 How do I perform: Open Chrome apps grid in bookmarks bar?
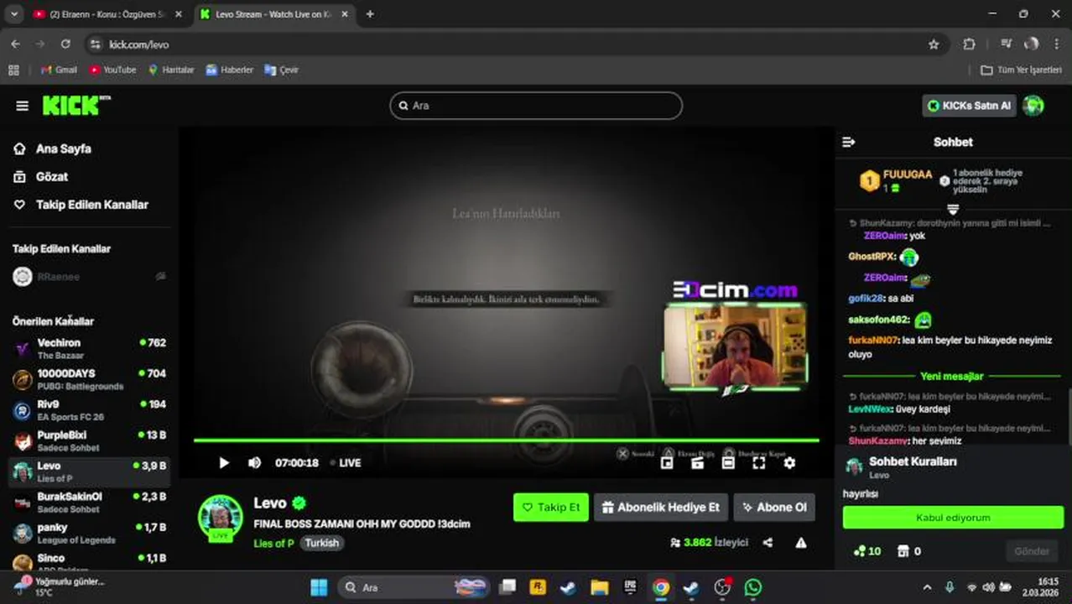tap(13, 70)
